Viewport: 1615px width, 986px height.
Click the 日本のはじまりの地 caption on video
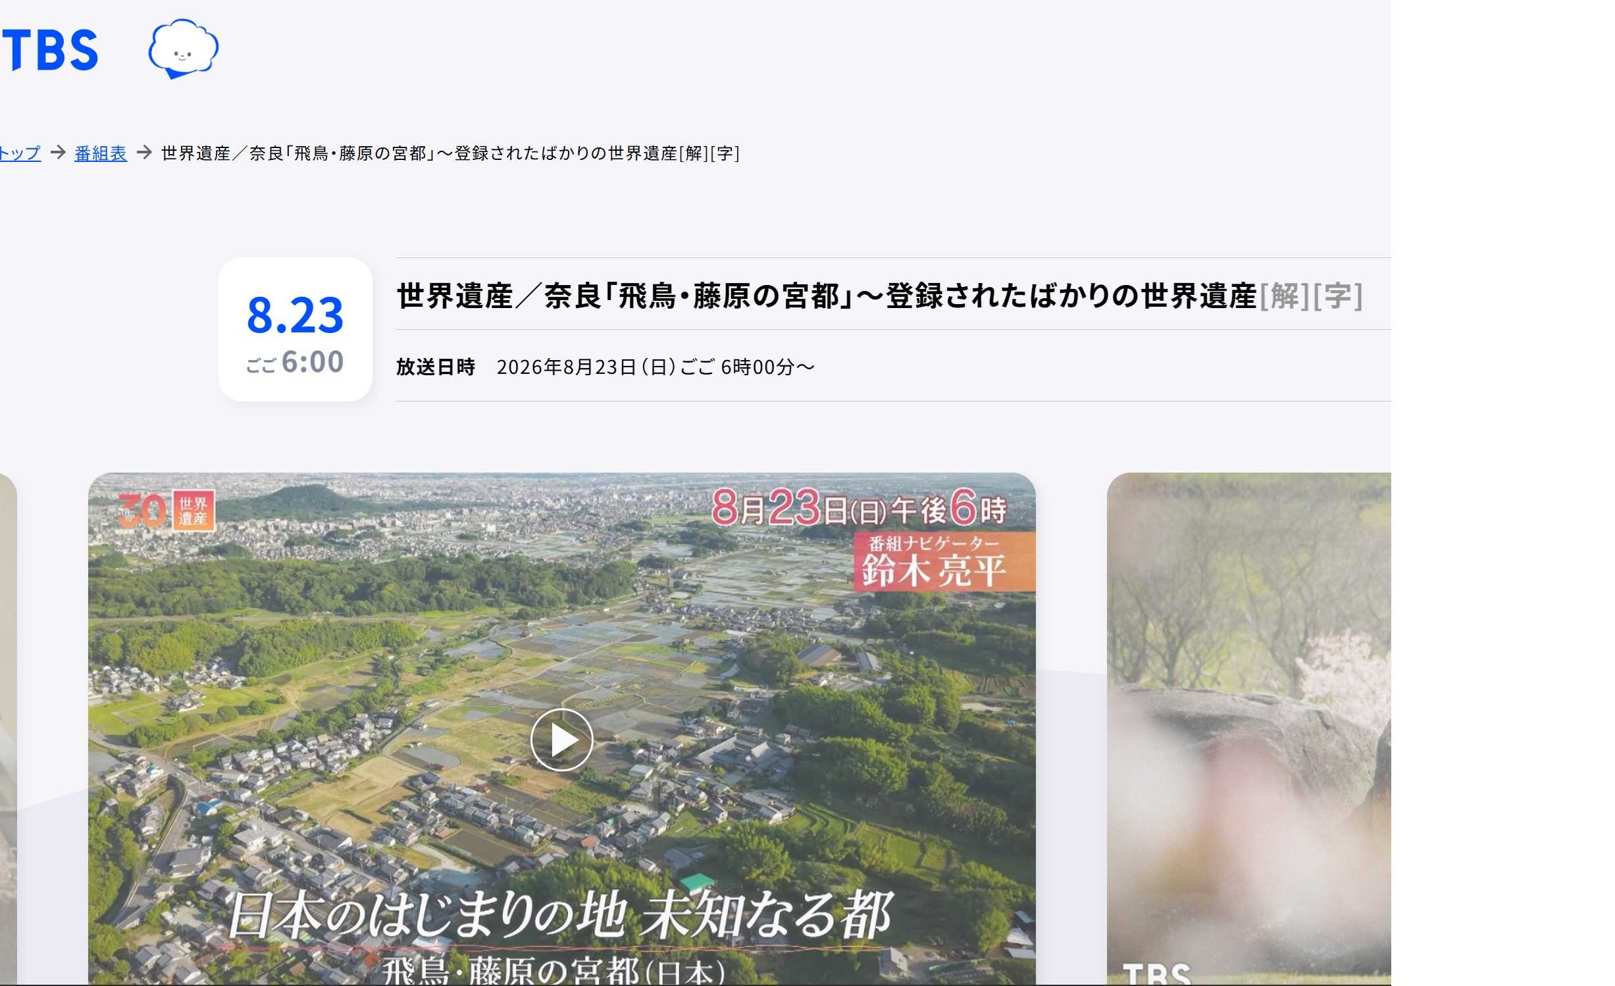560,915
